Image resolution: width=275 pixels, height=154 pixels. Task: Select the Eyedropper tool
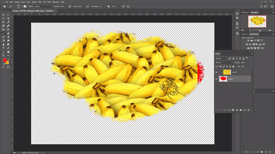[x=8, y=22]
